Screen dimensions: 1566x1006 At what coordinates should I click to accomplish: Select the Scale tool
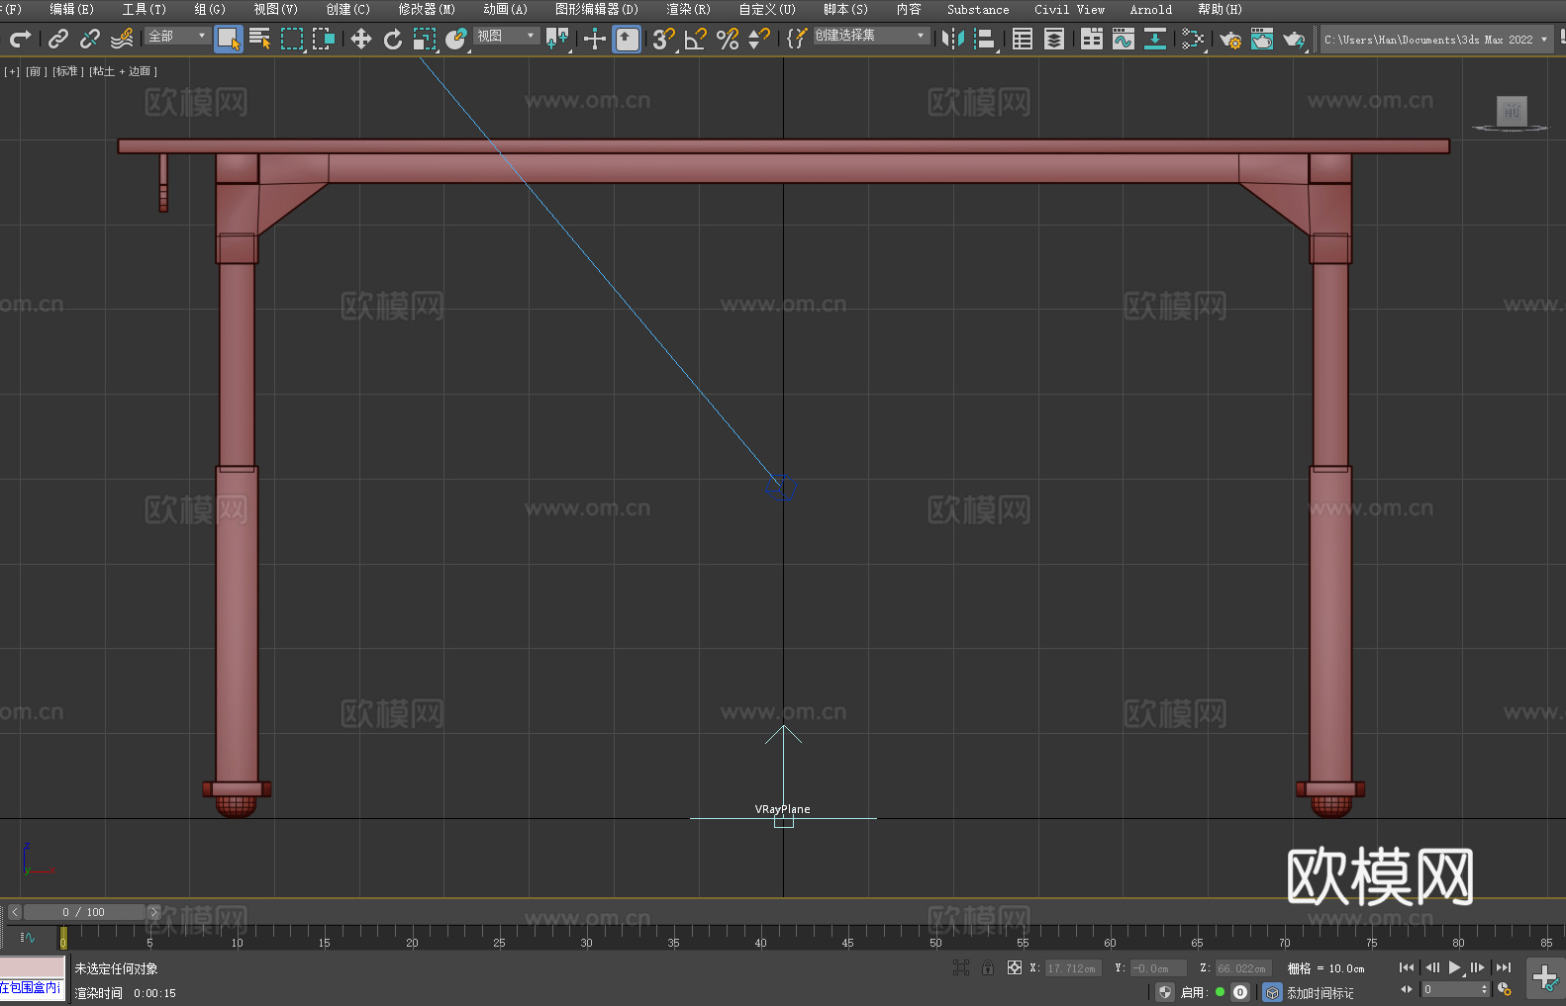(425, 39)
